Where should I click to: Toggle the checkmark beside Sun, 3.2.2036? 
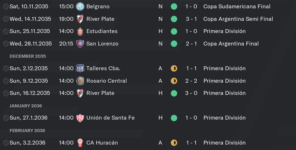point(6,143)
